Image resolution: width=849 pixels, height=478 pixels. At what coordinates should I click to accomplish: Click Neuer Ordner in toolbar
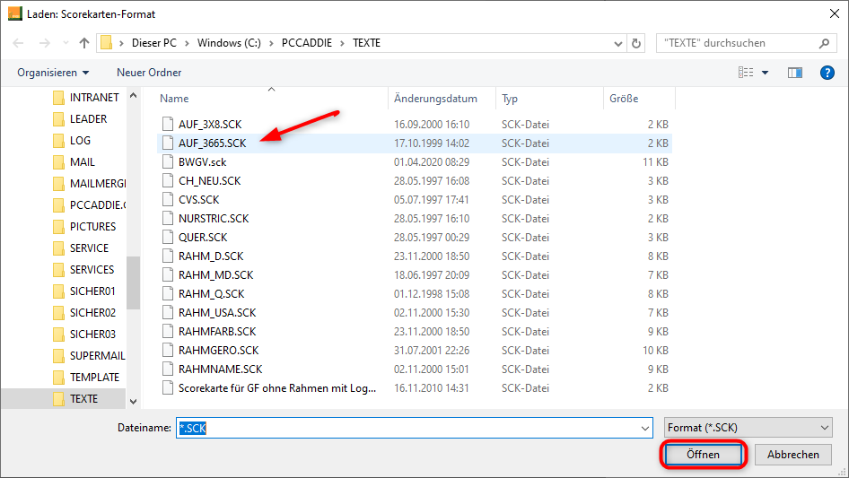(x=149, y=72)
